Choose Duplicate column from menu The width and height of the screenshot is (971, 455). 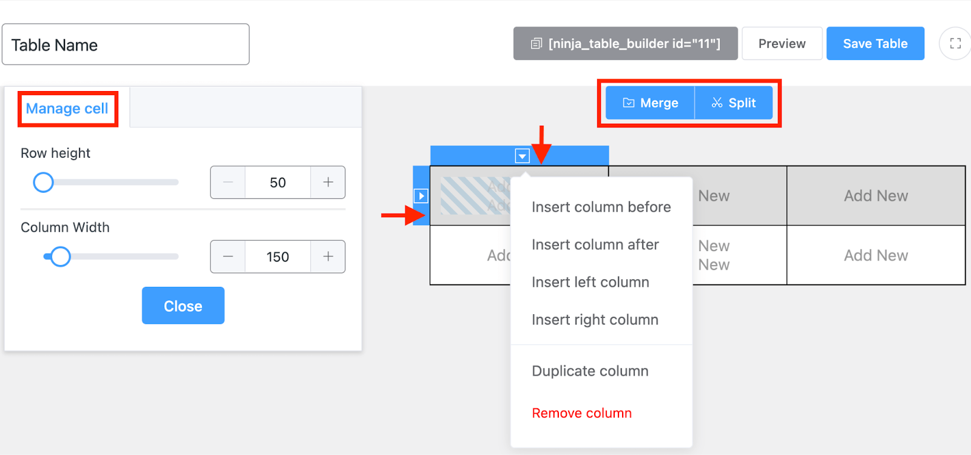click(590, 371)
